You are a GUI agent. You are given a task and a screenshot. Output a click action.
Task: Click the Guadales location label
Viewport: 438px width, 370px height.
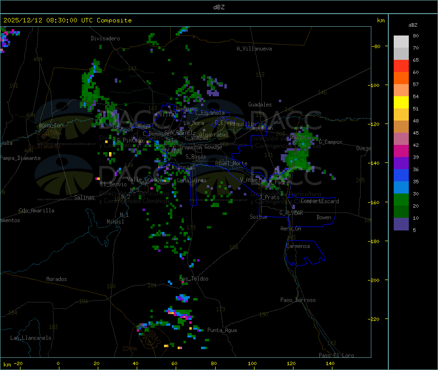260,105
